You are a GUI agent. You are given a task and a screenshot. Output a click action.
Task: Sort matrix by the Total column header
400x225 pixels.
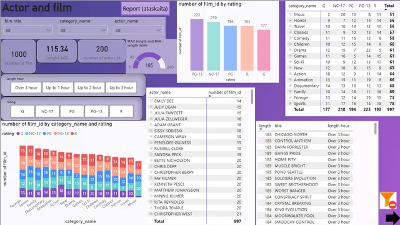(x=389, y=6)
